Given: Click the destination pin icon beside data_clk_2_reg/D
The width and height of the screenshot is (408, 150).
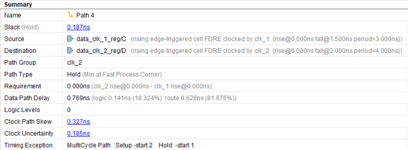Looking at the screenshot, I should click(x=70, y=51).
